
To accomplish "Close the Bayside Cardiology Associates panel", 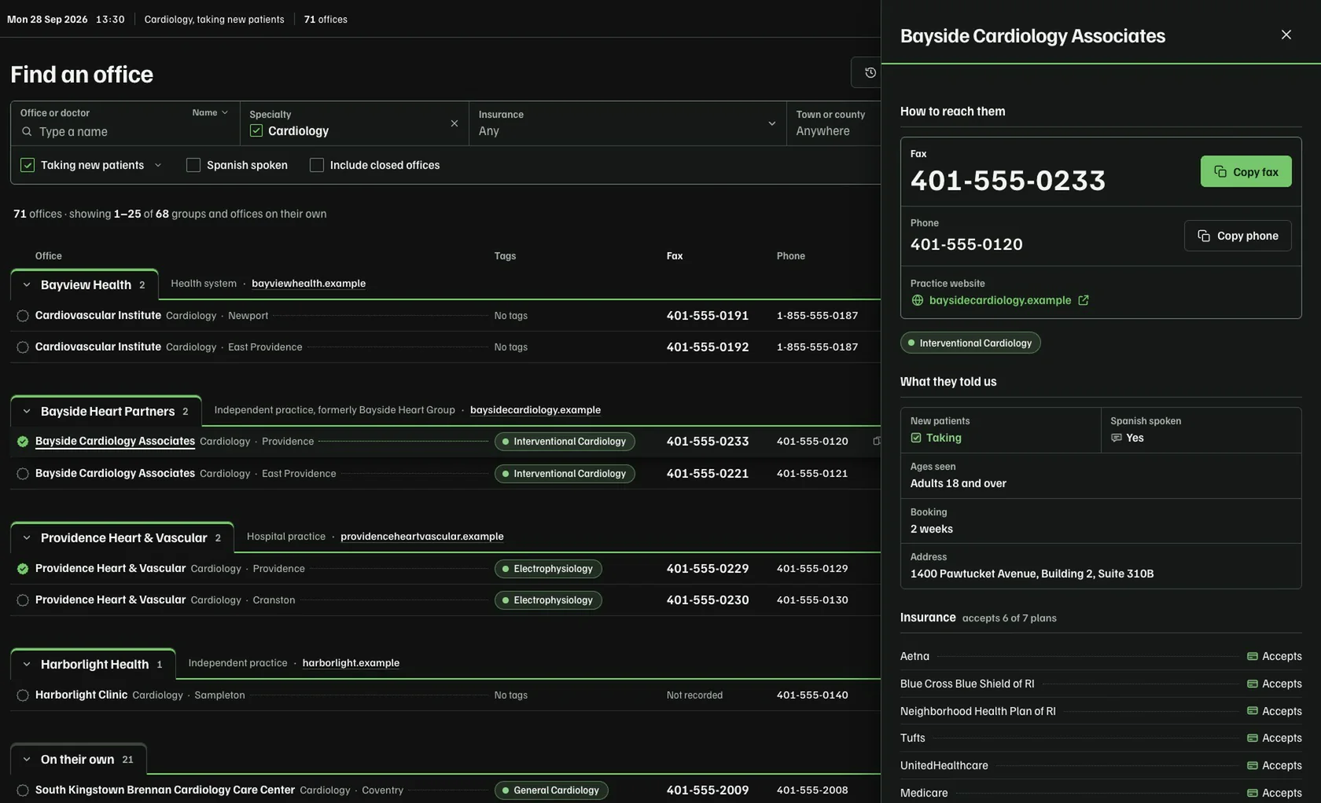I will [1286, 35].
